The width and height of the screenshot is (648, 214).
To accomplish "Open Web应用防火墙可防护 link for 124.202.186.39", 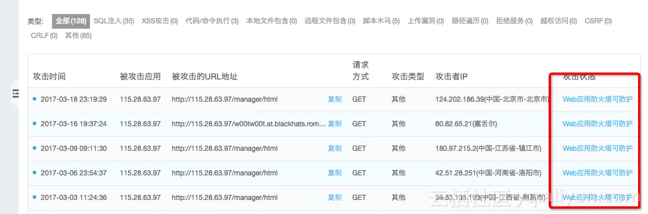I will coord(597,99).
